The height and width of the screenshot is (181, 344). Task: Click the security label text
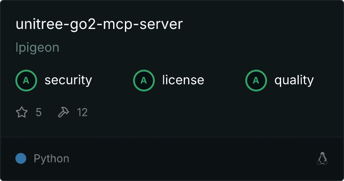pyautogui.click(x=68, y=80)
